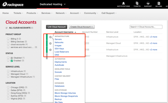Expand the Services navigation menu

(47, 13)
